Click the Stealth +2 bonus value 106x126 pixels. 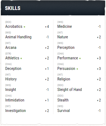click(99, 100)
